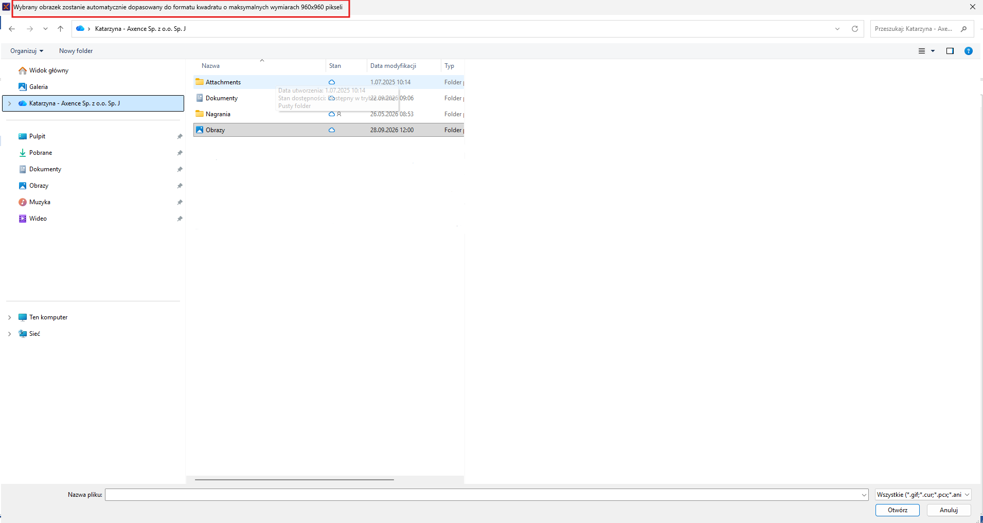Unpin Pulpit using its pin icon

pyautogui.click(x=180, y=136)
